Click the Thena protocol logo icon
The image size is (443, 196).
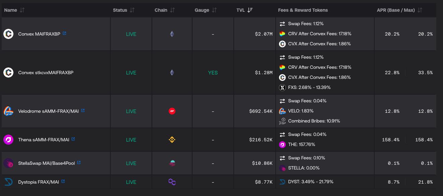[8, 140]
